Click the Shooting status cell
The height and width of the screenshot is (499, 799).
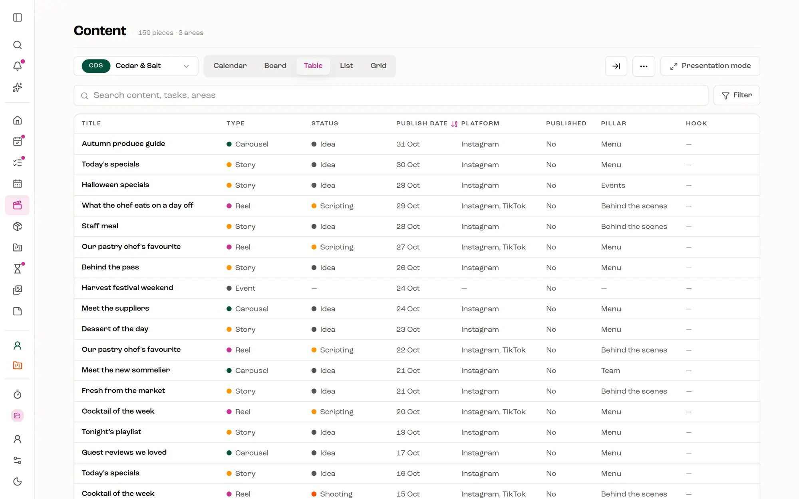click(x=332, y=494)
